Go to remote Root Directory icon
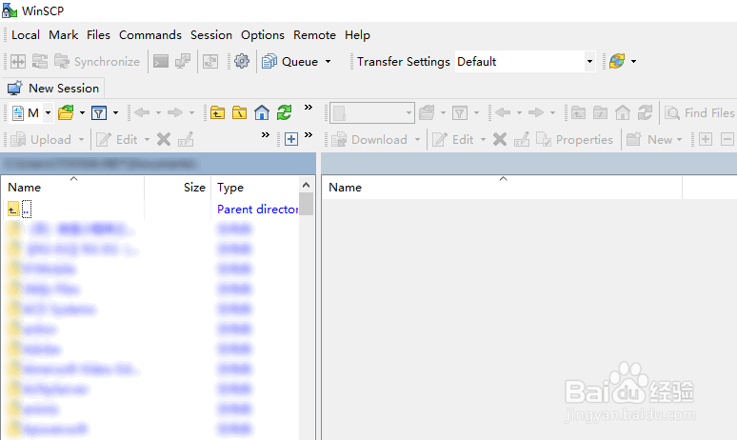This screenshot has width=737, height=440. pos(600,112)
